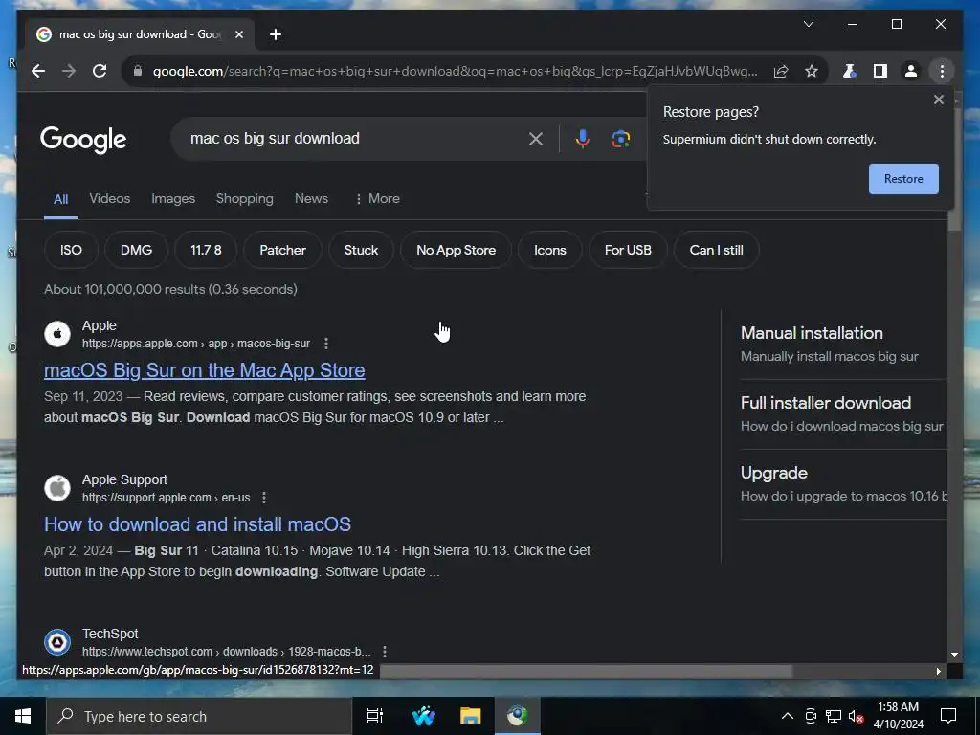Apply the Patcher filter chip
Viewport: 980px width, 735px height.
(282, 250)
